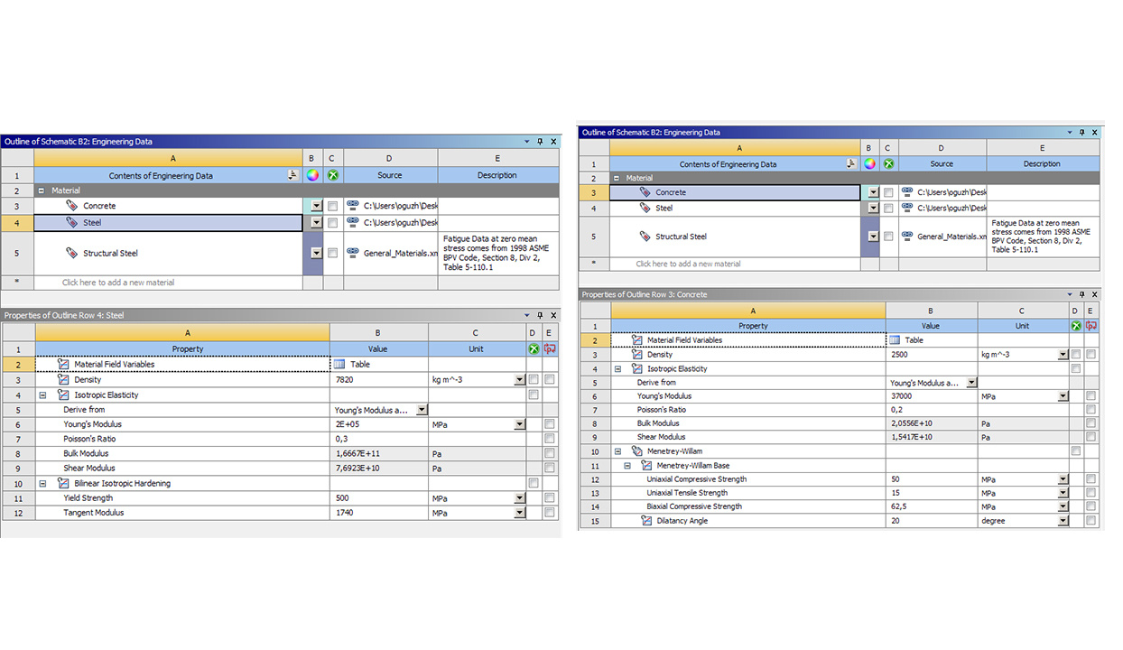The image size is (1123, 650).
Task: Open the Derive from dropdown in Steel properties
Action: click(x=422, y=410)
